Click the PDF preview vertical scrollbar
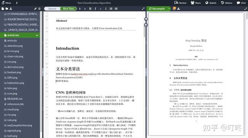The width and height of the screenshot is (248, 138). 247,16
